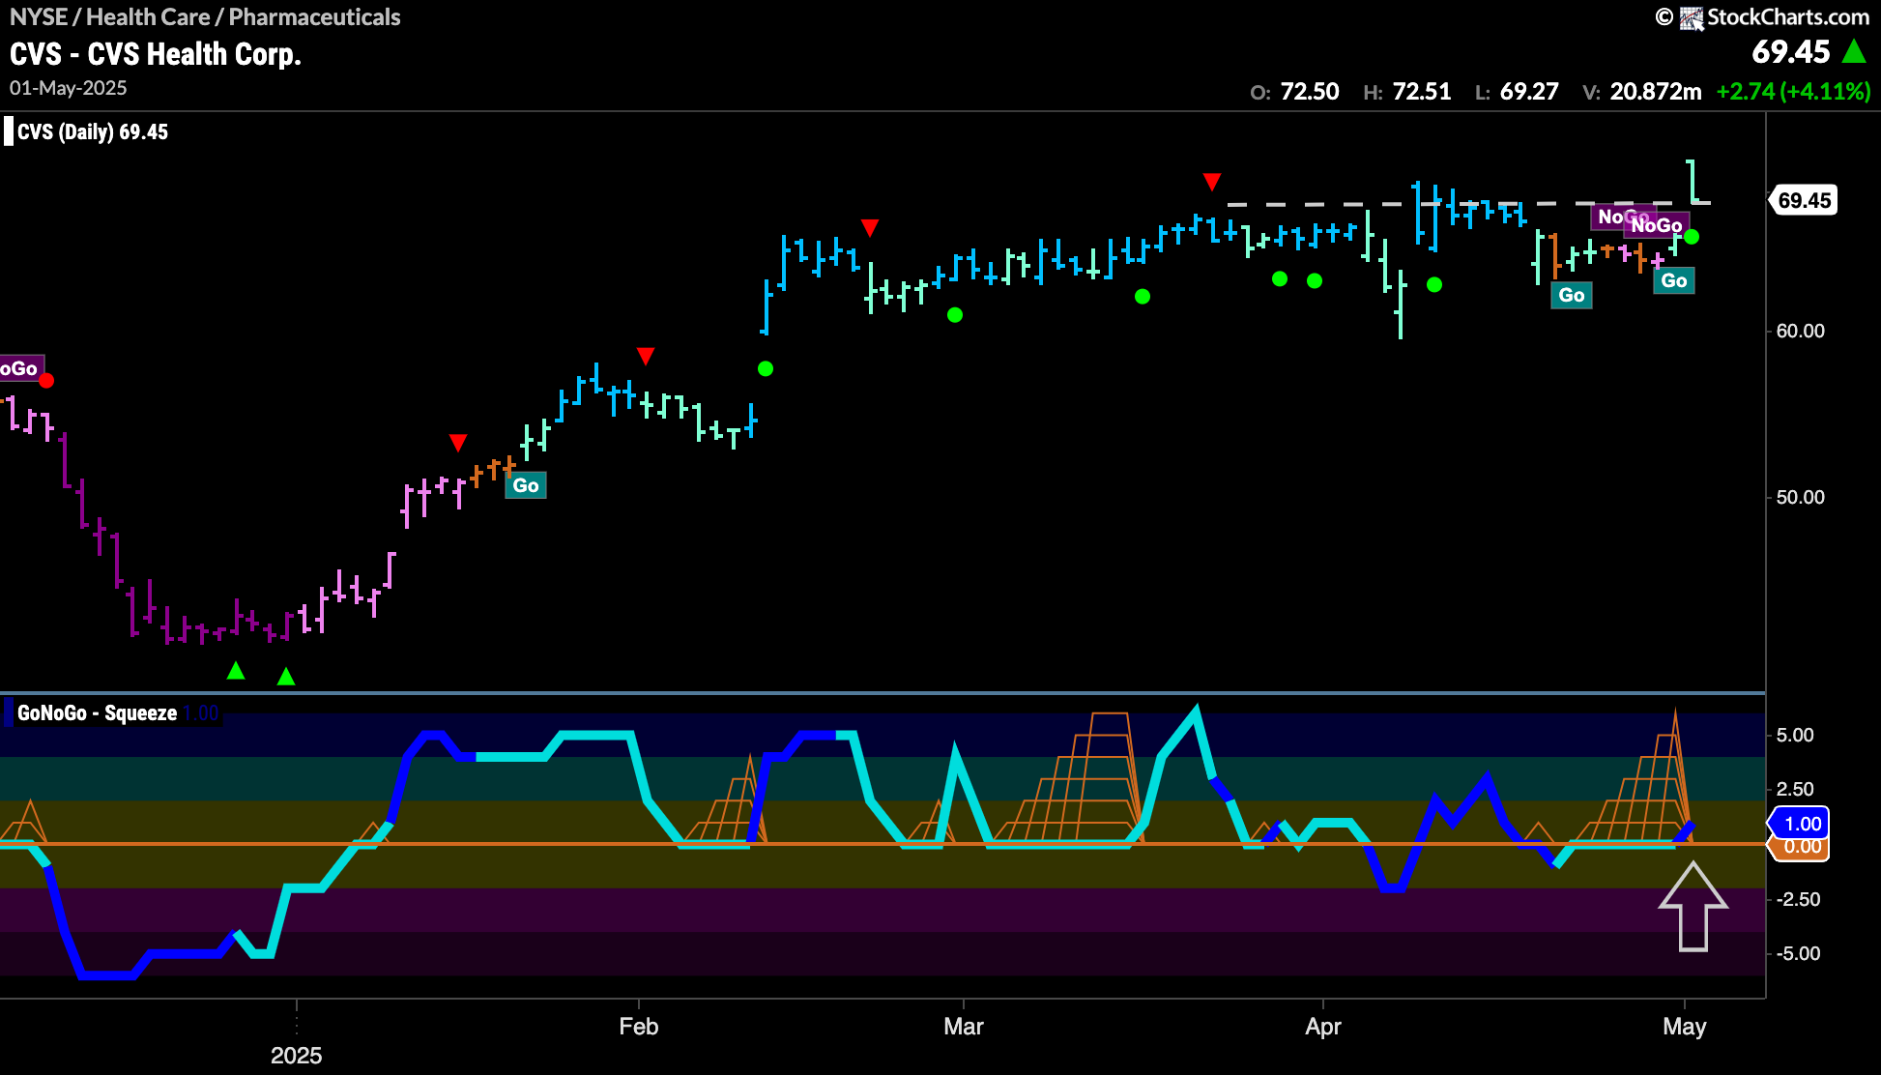This screenshot has height=1075, width=1881.
Task: Click the May label on time axis
Action: [x=1685, y=1026]
